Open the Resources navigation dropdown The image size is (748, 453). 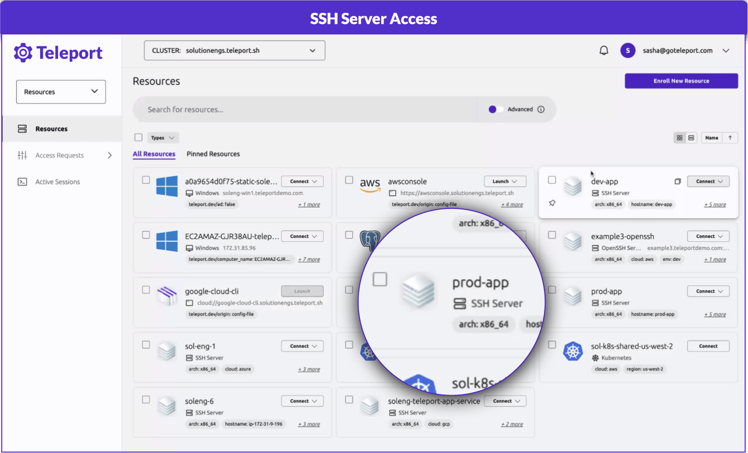(x=61, y=92)
